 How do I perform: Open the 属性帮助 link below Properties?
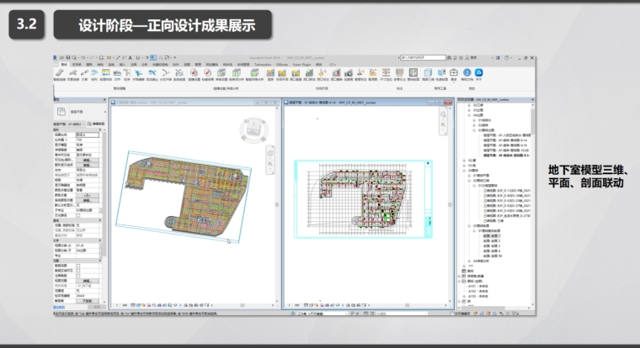click(59, 307)
